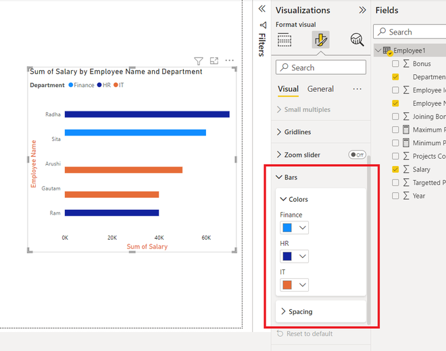Click the Reset to default icon
Screen dimensions: 446x351
(x=280, y=333)
